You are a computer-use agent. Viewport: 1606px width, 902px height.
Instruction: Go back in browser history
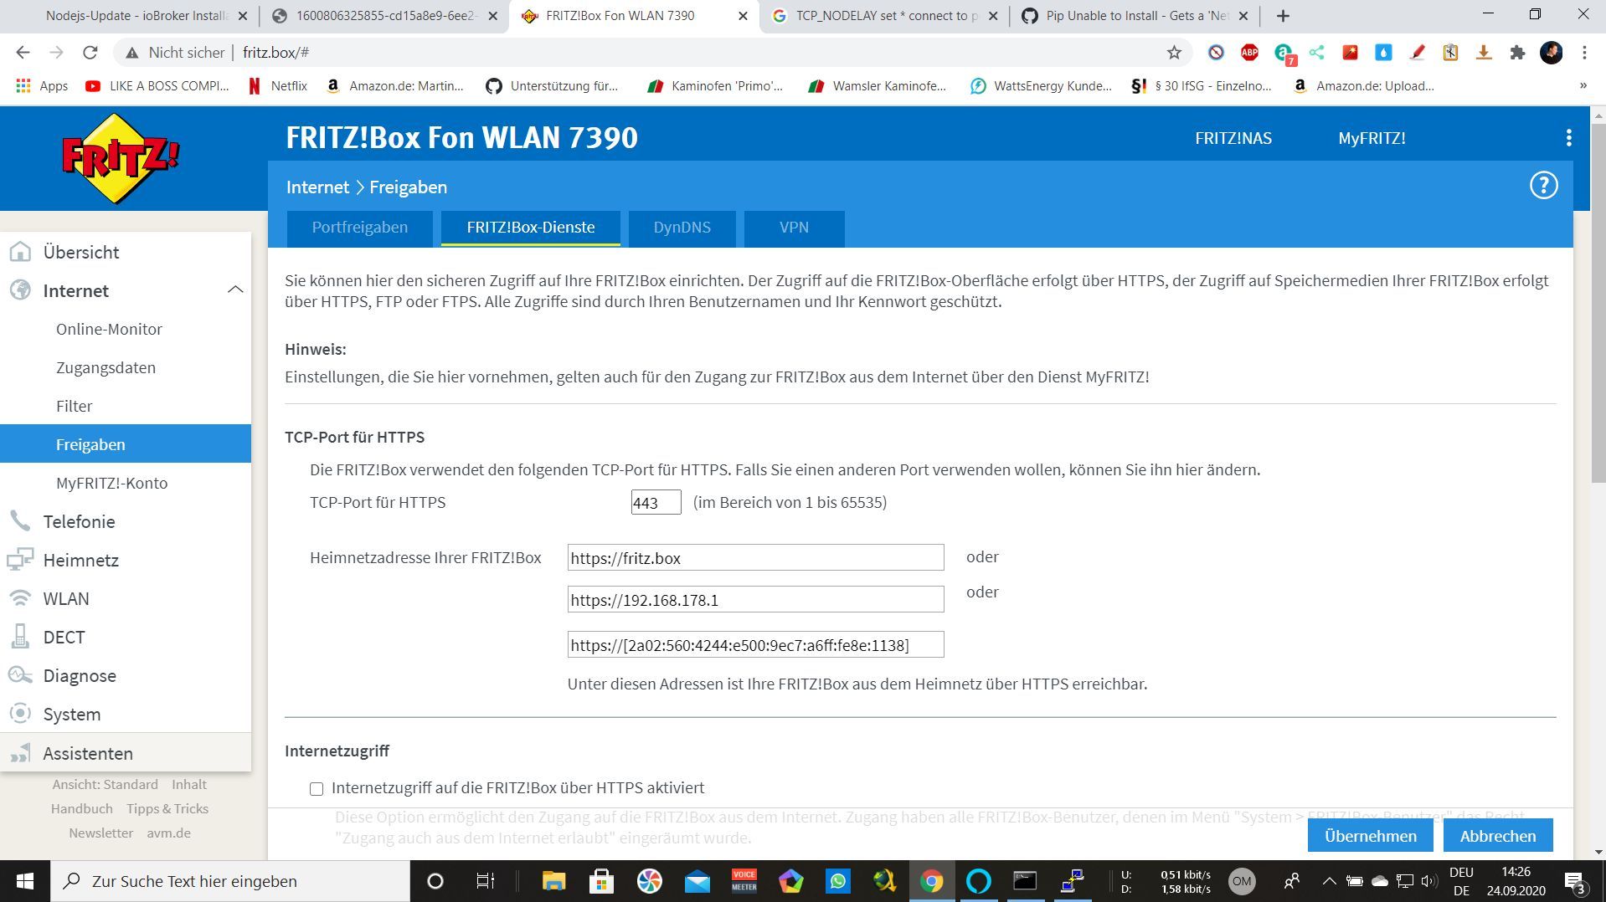click(x=23, y=53)
